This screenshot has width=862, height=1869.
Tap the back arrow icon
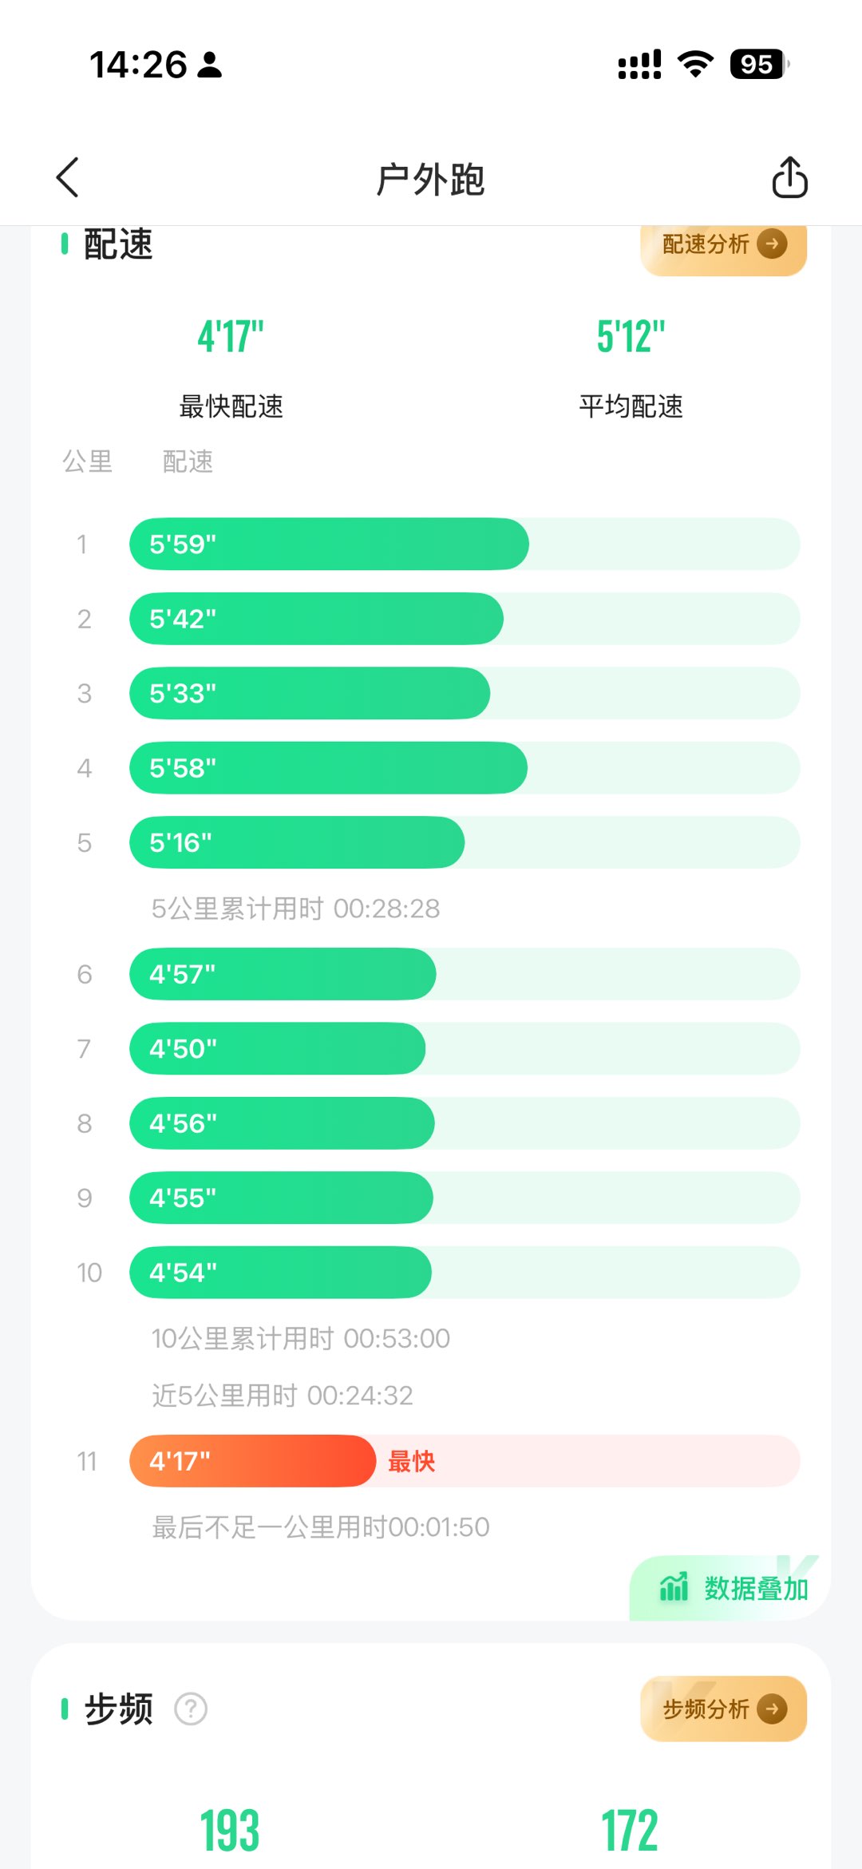pyautogui.click(x=69, y=177)
